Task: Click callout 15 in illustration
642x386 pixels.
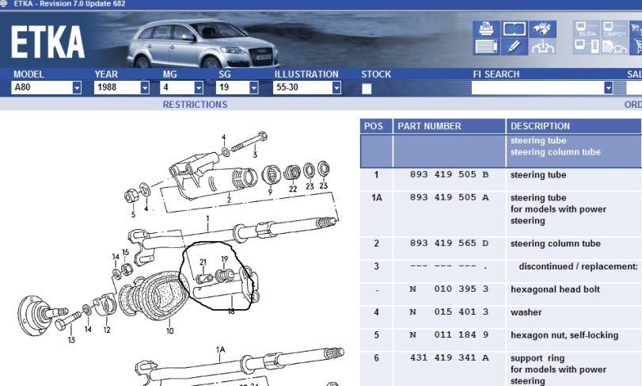Action: 125,252
